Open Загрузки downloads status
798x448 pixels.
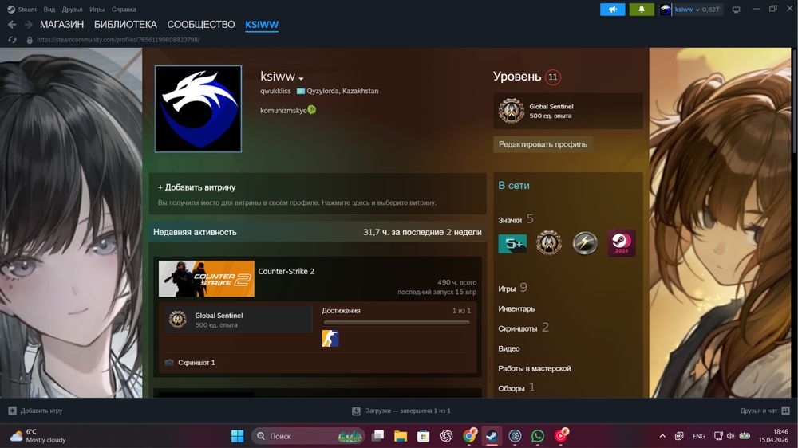click(401, 411)
